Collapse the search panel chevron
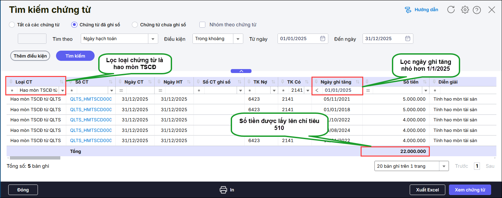Image resolution: width=502 pixels, height=198 pixels. click(x=241, y=71)
